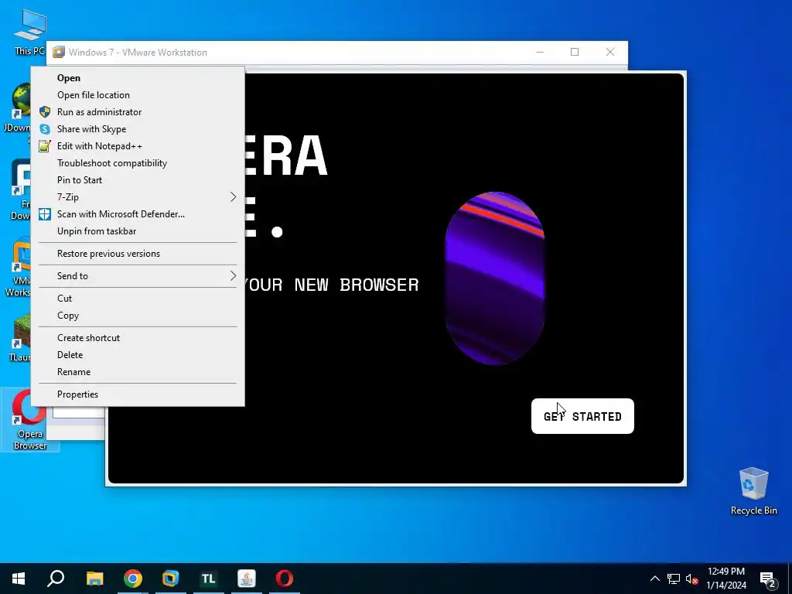This screenshot has height=594, width=792.
Task: Select the Recycle Bin desktop icon
Action: pos(753,491)
